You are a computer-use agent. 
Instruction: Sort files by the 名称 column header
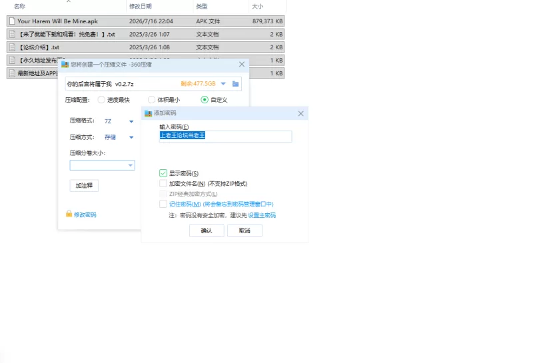[19, 6]
